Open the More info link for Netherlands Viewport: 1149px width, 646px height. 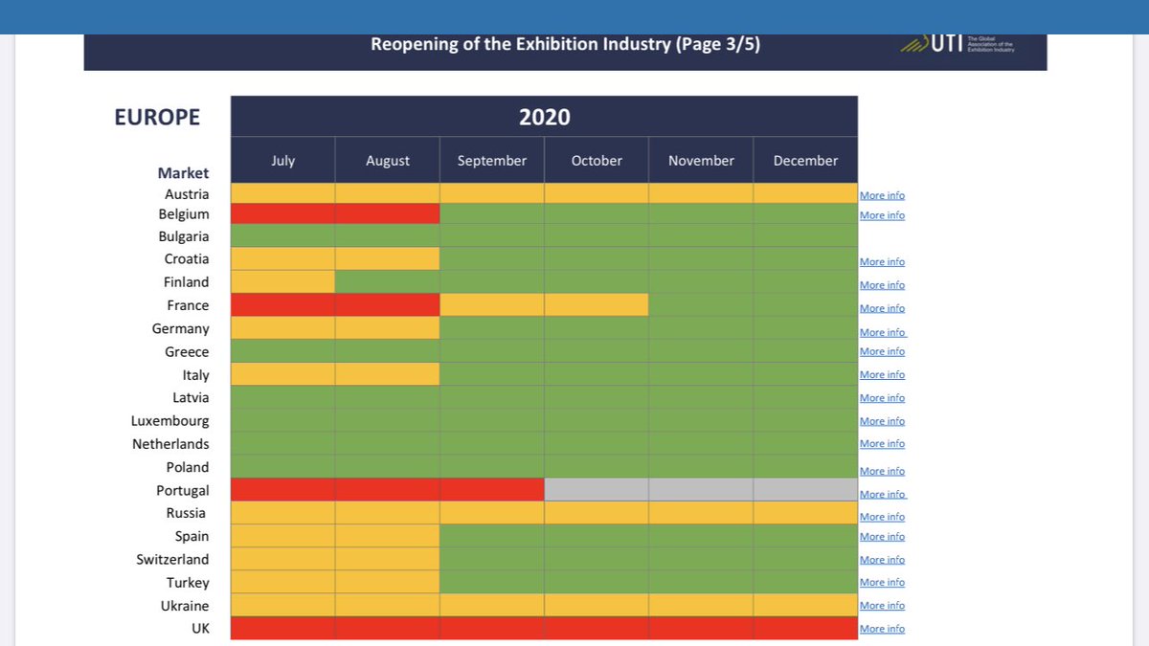tap(882, 443)
